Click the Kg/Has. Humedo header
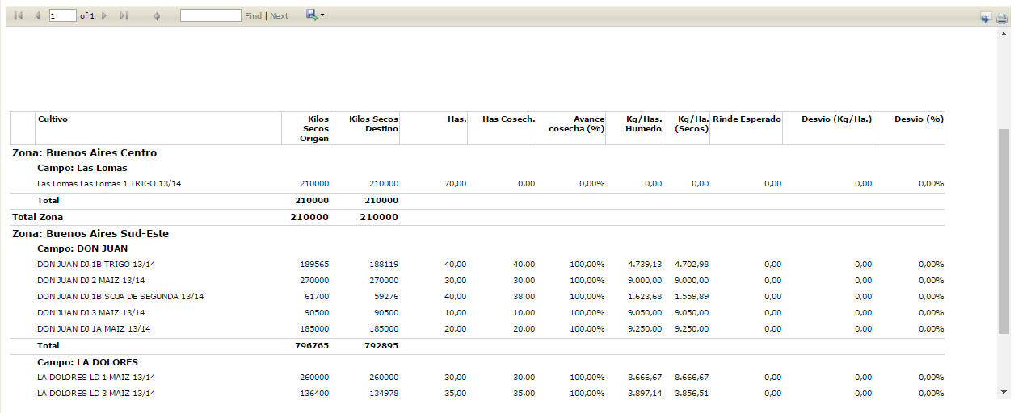 644,123
